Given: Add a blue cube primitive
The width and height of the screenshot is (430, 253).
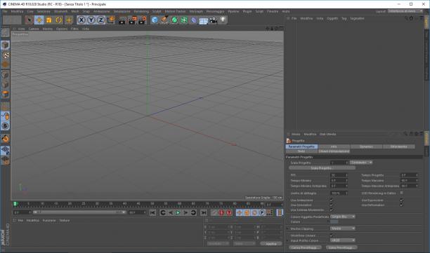Looking at the screenshot, I should click(155, 20).
